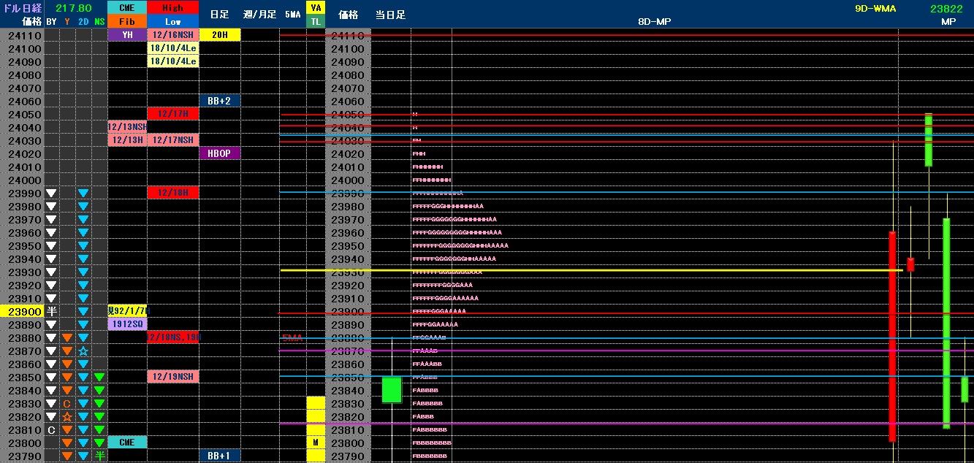Click the 18/10/4Le cell in the 24100 row

pyautogui.click(x=172, y=48)
